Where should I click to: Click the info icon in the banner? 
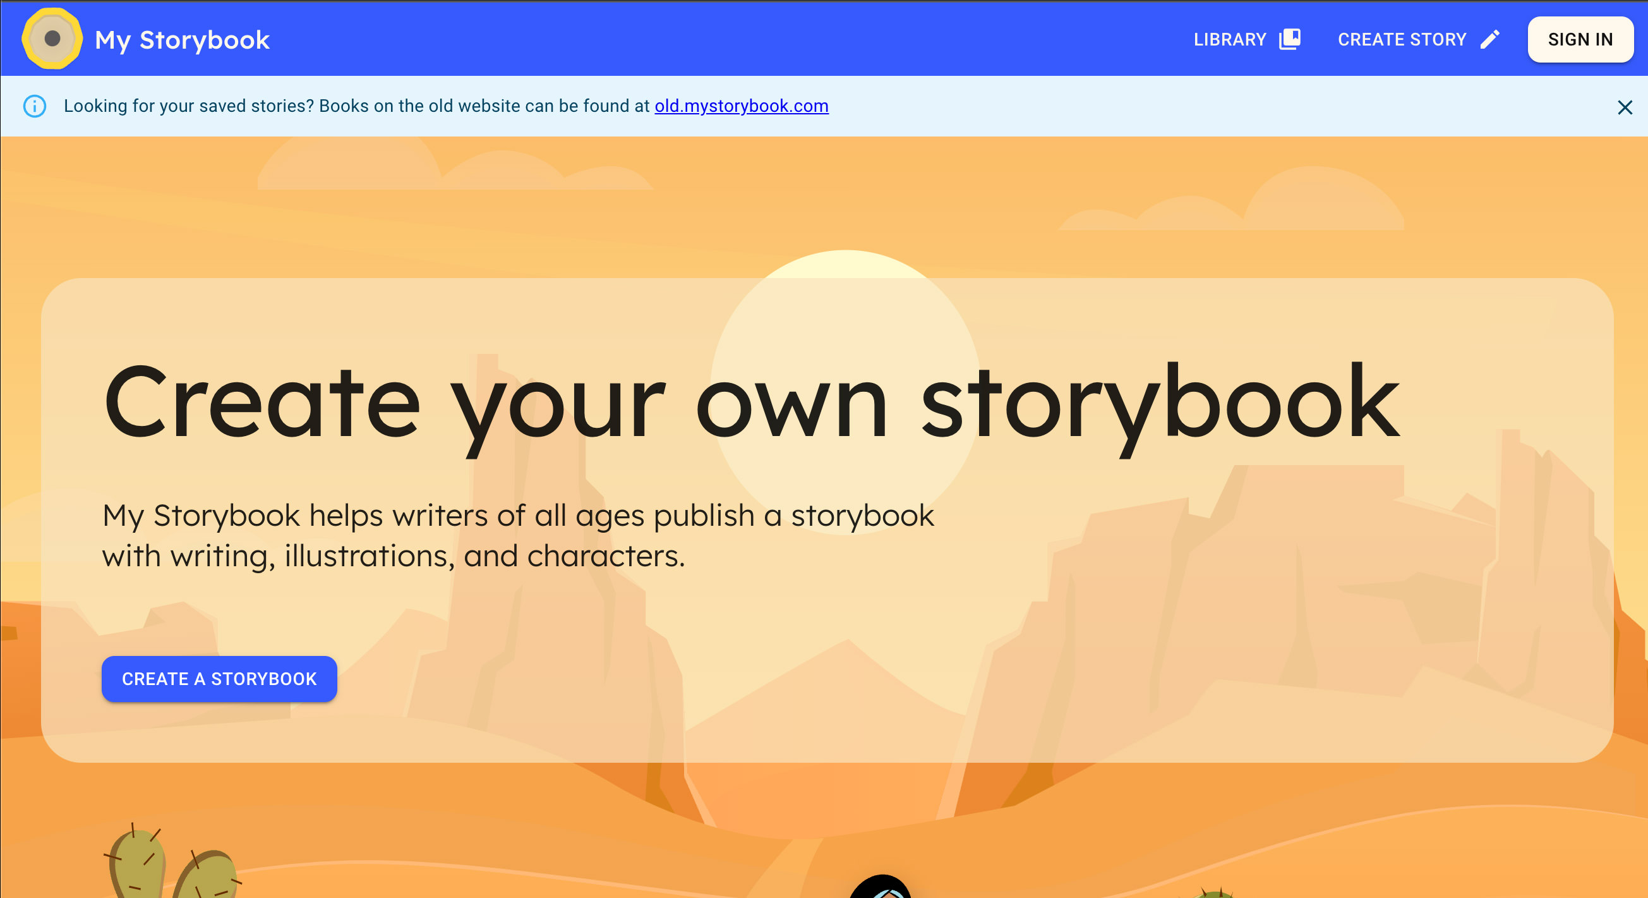point(35,106)
